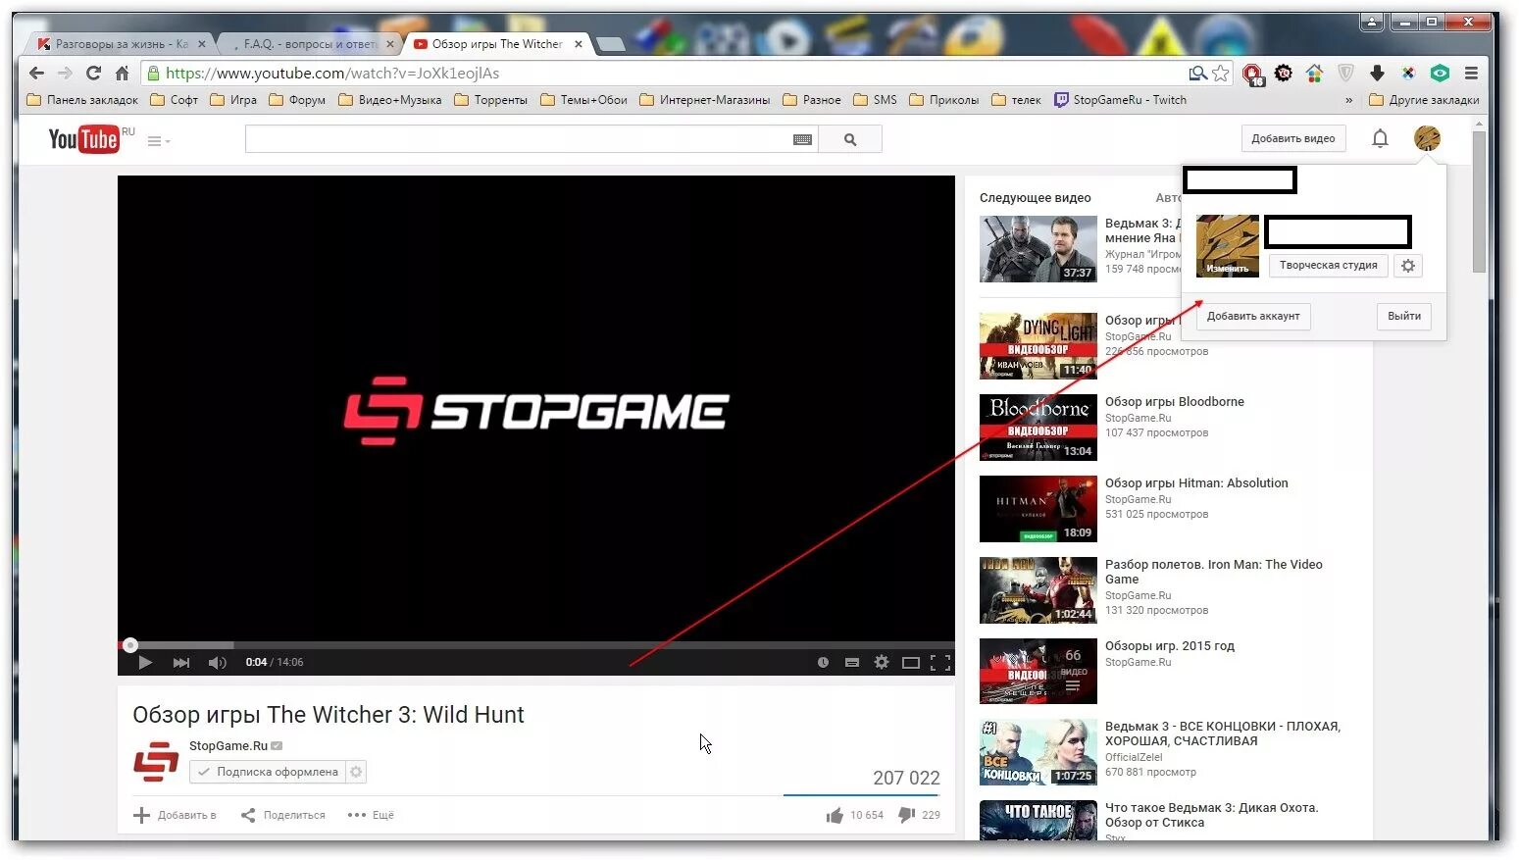Viewport: 1519px width, 860px height.
Task: Click the StopGame channel avatar
Action: pyautogui.click(x=156, y=762)
